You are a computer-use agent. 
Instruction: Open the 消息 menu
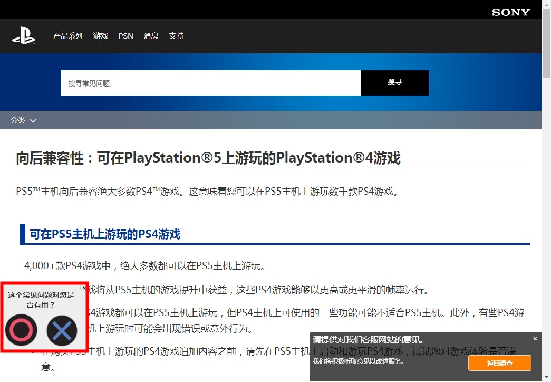pyautogui.click(x=151, y=36)
